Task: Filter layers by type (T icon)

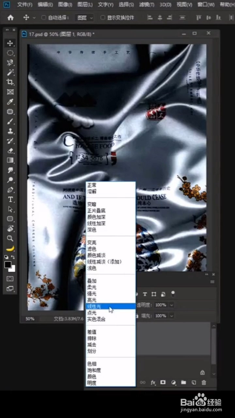Action: coord(145,294)
